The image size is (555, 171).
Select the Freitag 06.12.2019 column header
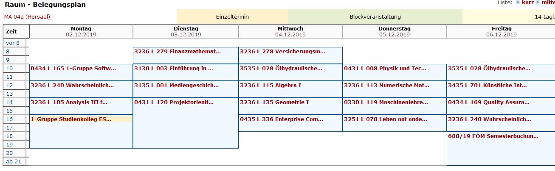point(501,31)
